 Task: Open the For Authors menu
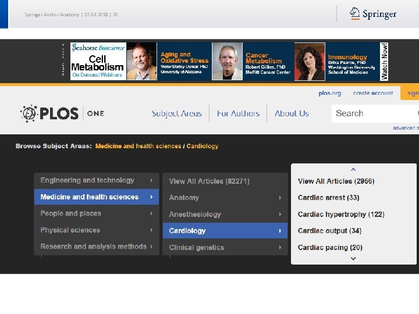(238, 113)
